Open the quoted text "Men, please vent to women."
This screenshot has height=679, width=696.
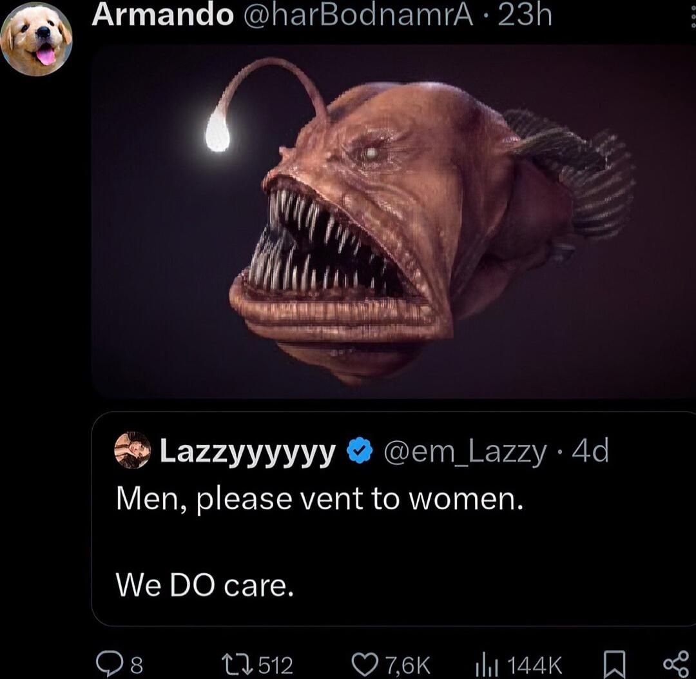pyautogui.click(x=318, y=500)
